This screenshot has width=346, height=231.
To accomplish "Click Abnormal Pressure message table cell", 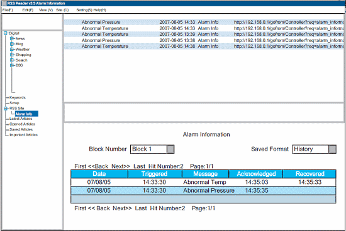I will [x=209, y=190].
